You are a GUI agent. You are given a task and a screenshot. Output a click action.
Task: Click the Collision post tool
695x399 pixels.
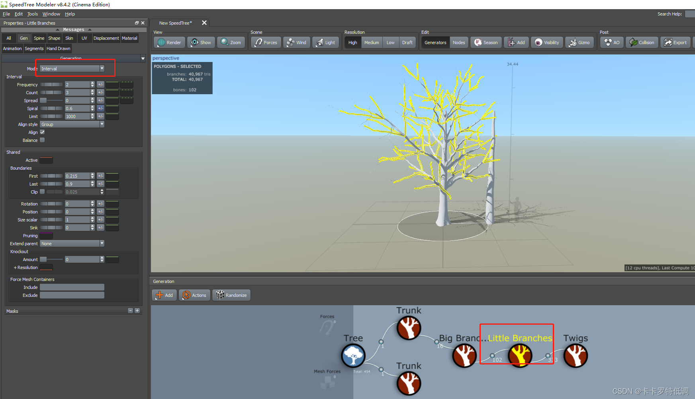(642, 43)
